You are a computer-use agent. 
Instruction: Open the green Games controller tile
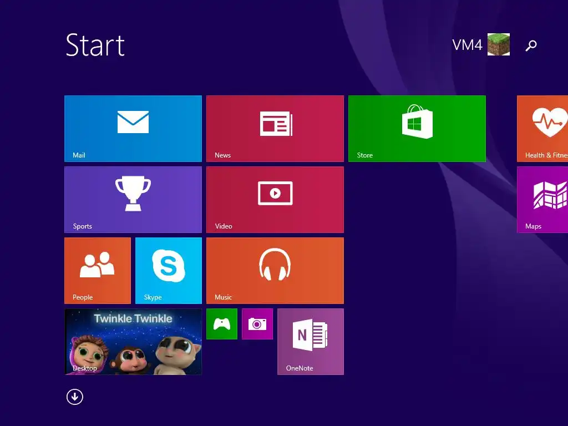tap(222, 324)
